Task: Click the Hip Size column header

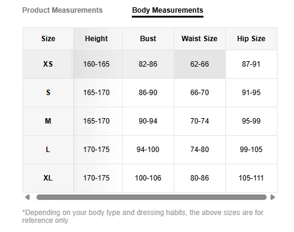Action: click(x=251, y=39)
